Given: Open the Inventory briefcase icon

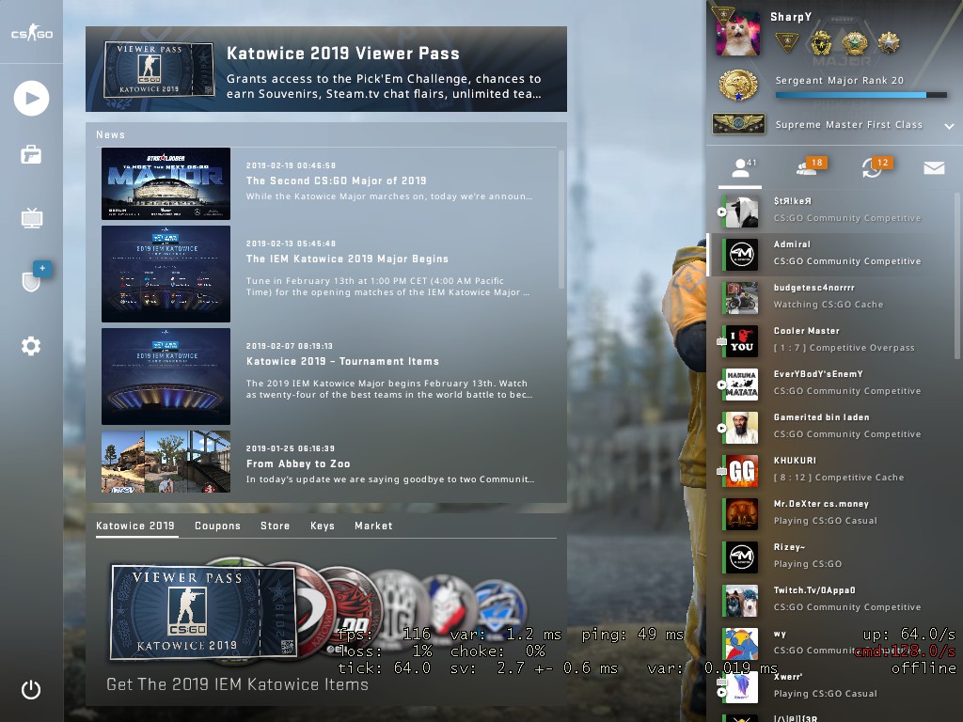Looking at the screenshot, I should (x=31, y=155).
